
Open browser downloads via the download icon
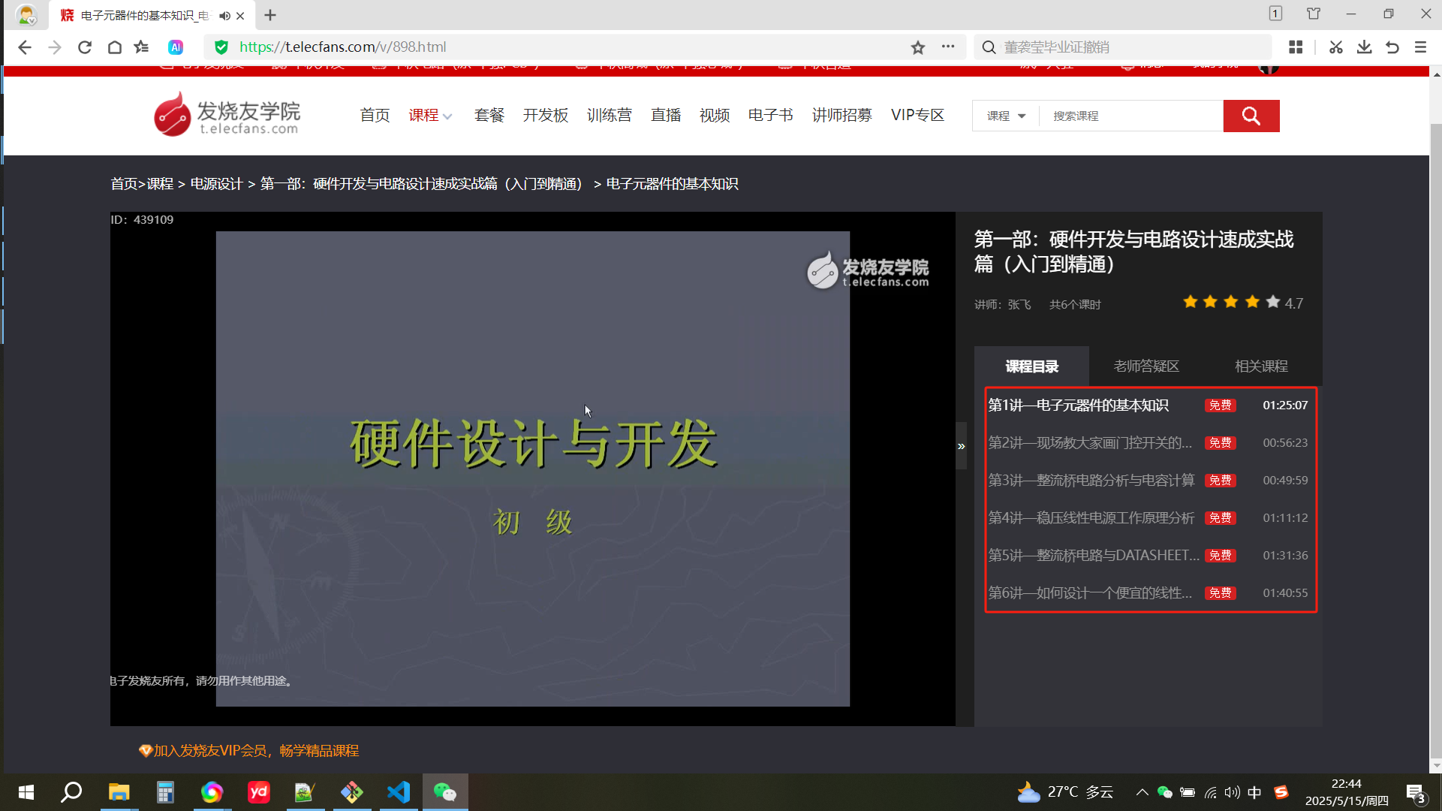coord(1365,47)
